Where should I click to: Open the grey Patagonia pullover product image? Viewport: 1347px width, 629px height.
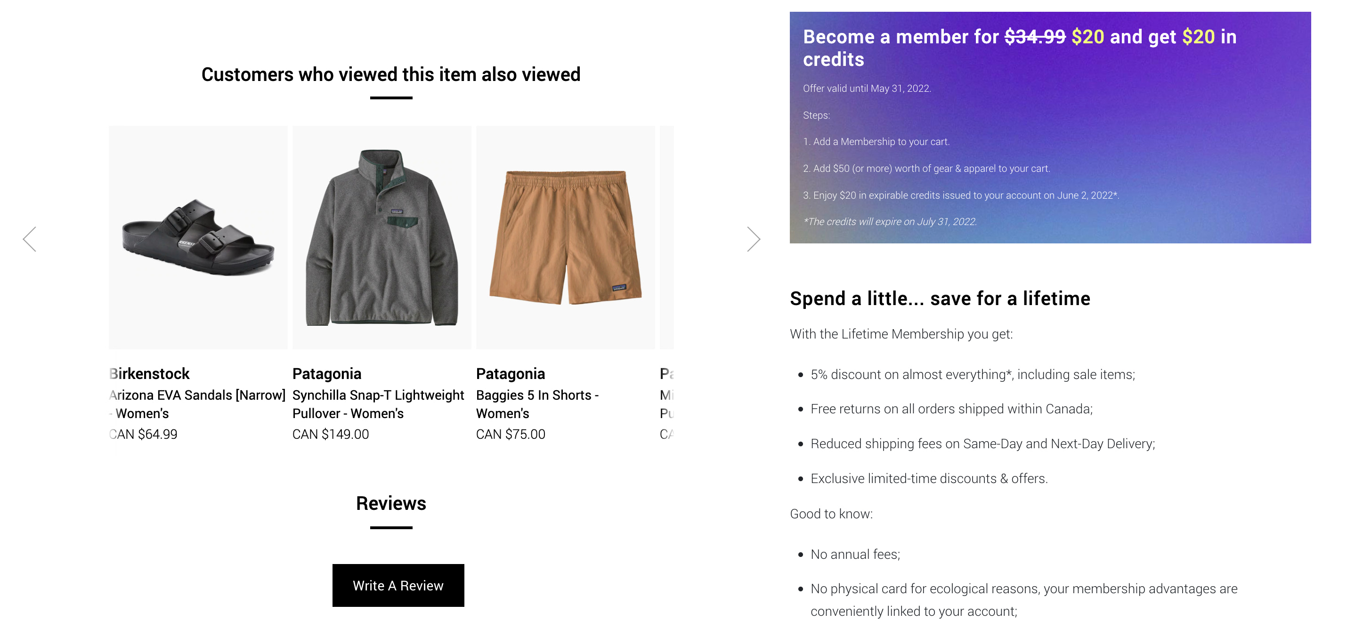coord(381,237)
